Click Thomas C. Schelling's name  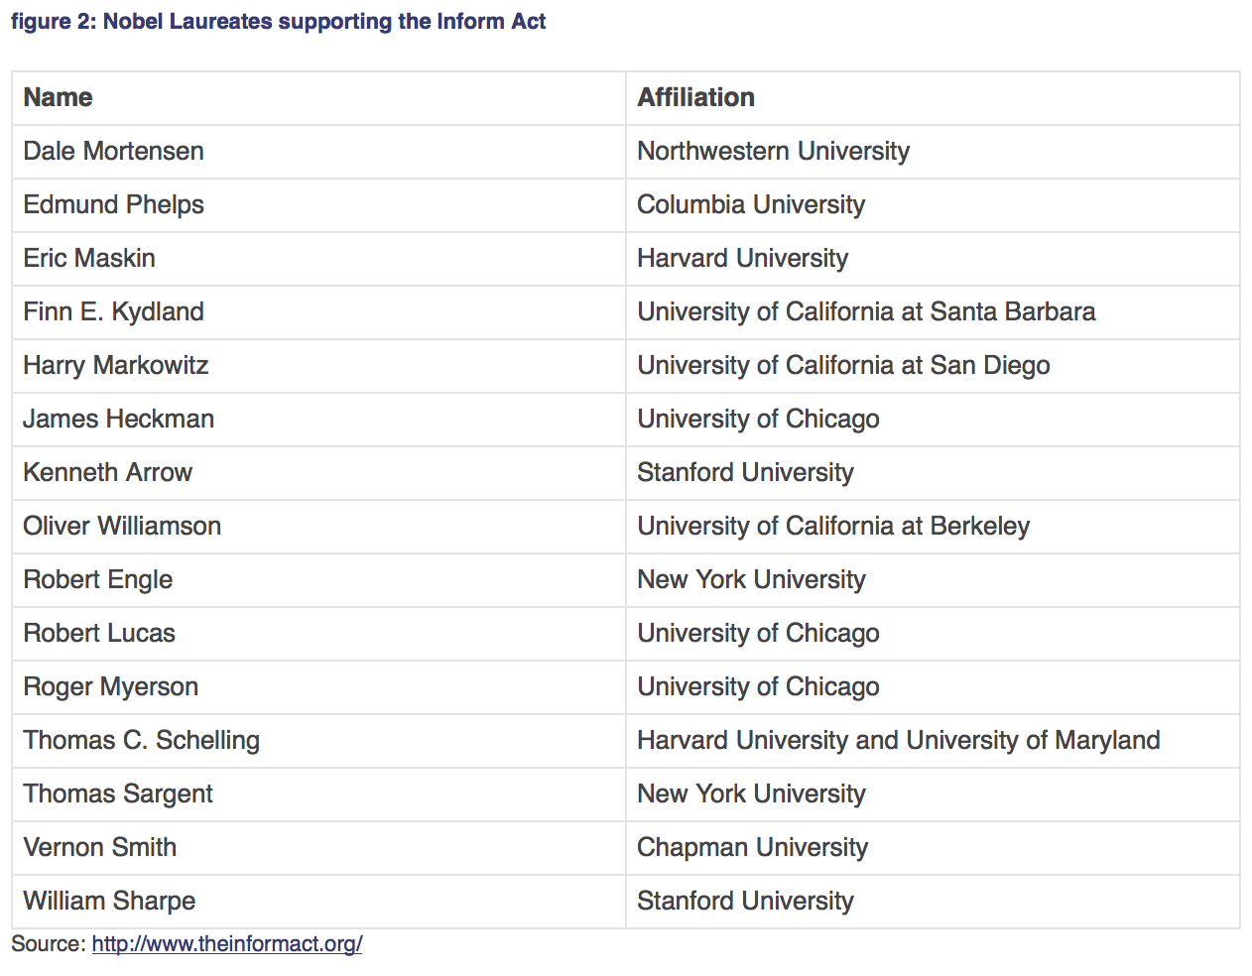pos(141,740)
